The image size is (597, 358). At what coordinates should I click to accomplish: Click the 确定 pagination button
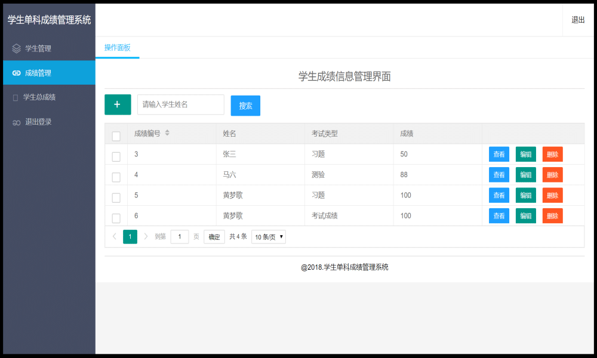click(x=214, y=237)
